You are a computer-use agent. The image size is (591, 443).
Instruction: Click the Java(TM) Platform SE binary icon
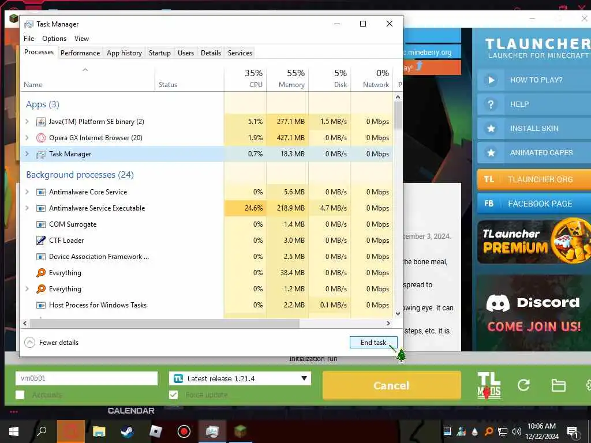[x=41, y=122]
